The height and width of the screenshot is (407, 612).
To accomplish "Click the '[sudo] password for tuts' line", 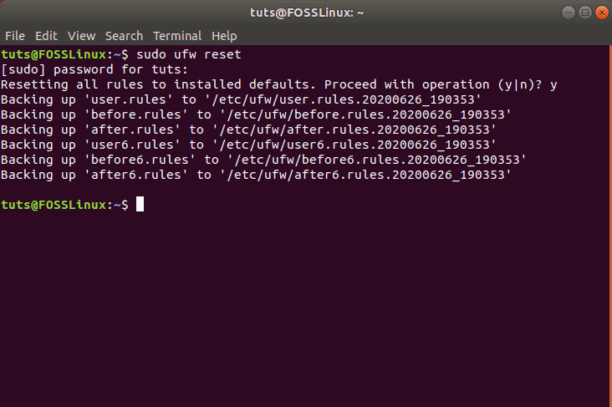I will [94, 69].
